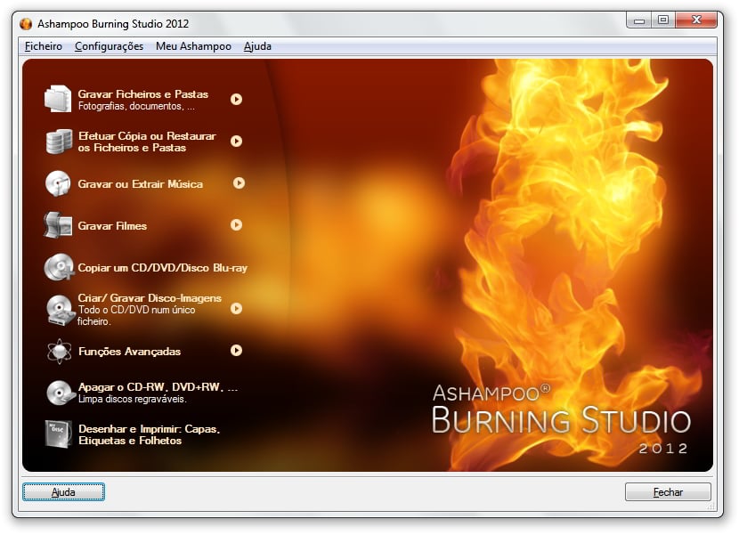
Task: Open the Ficheiro menu
Action: click(x=44, y=46)
